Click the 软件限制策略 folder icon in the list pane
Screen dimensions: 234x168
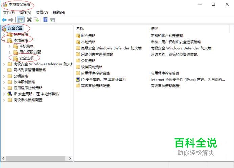78,67
